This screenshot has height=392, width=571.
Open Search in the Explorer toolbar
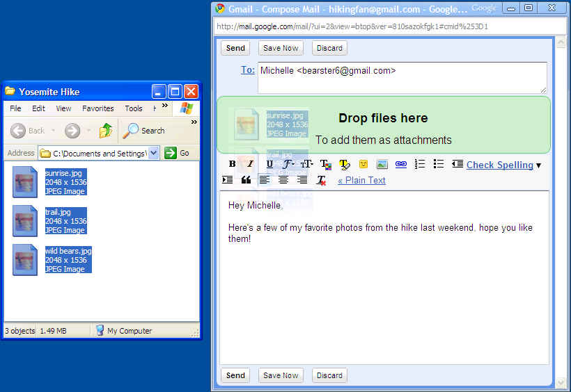point(143,131)
